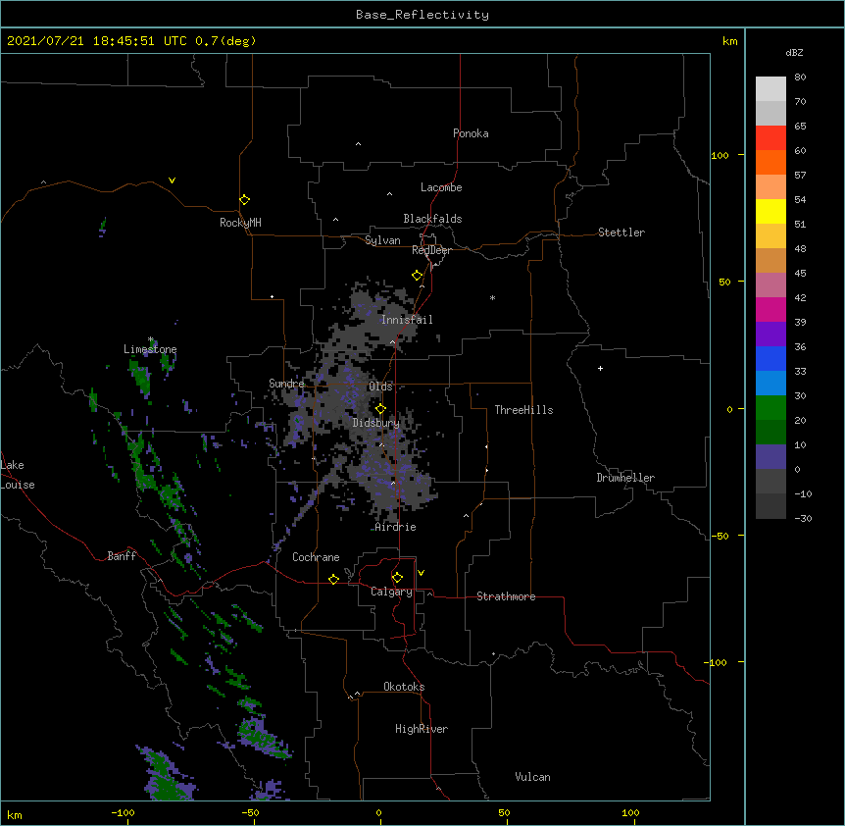Pick the bright green swatch below 30 dBZ
This screenshot has height=826, width=845.
point(770,408)
